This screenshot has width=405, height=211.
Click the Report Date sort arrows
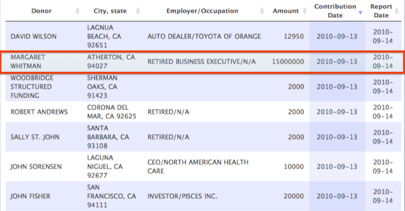click(397, 11)
